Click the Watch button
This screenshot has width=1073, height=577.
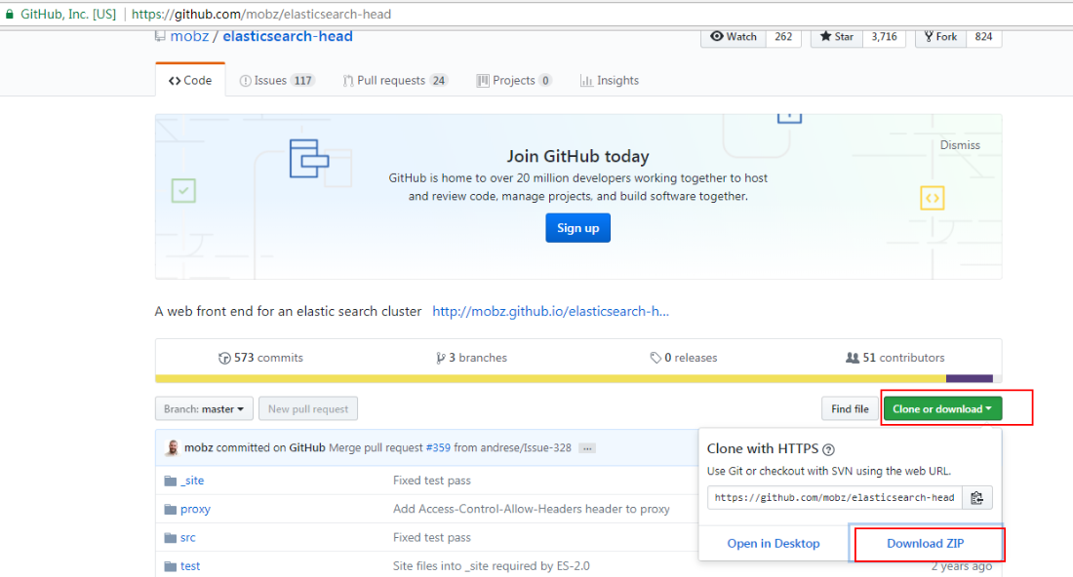pyautogui.click(x=734, y=37)
